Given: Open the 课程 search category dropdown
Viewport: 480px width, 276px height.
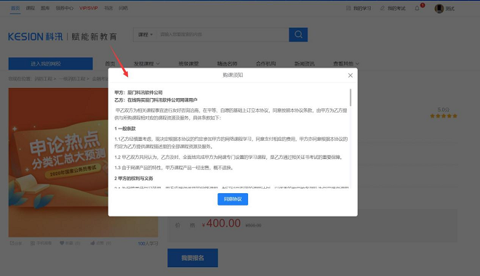Looking at the screenshot, I should tap(145, 35).
